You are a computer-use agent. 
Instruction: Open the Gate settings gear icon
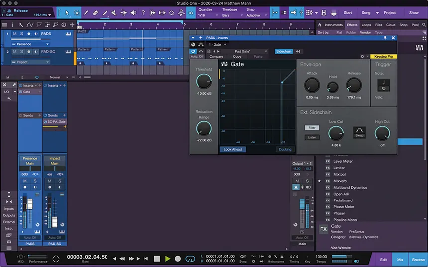point(362,57)
